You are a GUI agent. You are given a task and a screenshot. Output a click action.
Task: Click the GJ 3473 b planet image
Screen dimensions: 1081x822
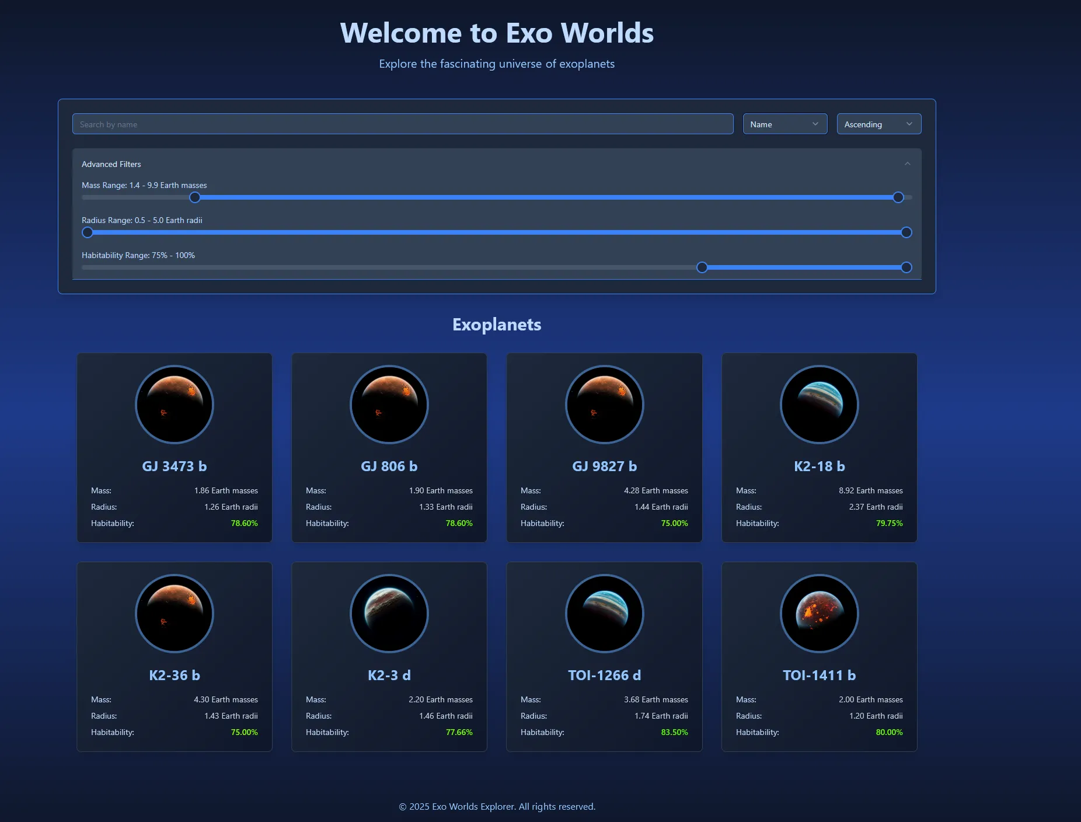tap(174, 405)
